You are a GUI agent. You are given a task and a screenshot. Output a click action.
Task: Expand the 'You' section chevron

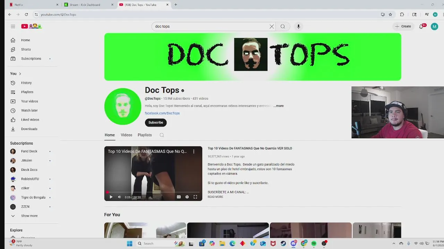point(20,74)
